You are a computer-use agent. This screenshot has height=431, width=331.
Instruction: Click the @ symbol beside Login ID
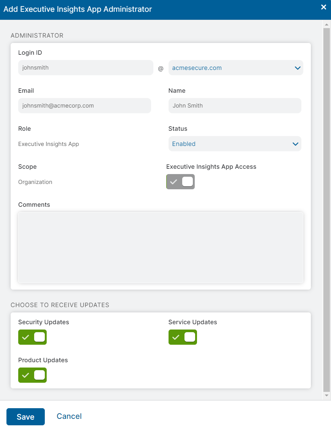pos(161,68)
